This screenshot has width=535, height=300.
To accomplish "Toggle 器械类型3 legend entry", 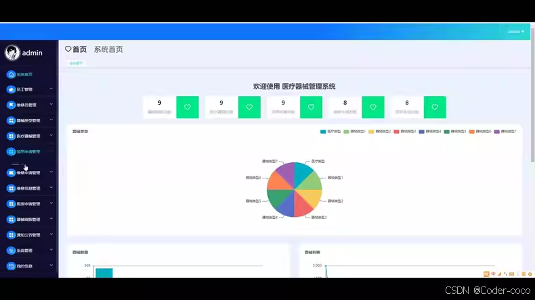I will click(x=405, y=132).
